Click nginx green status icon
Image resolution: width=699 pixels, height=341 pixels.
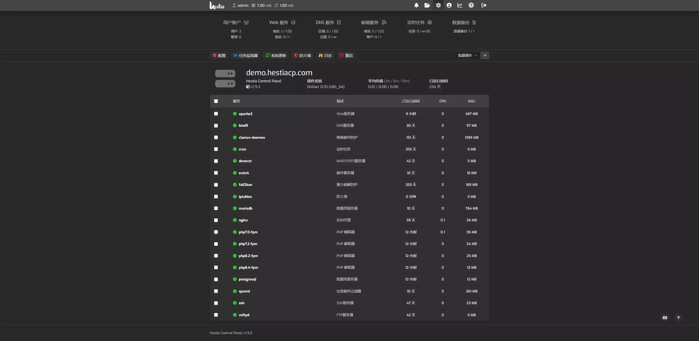pos(235,220)
